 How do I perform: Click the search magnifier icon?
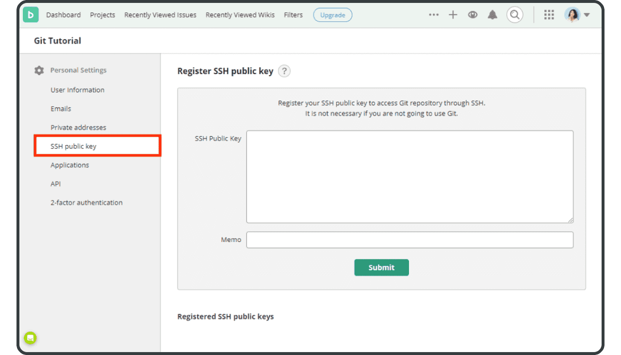click(x=515, y=15)
